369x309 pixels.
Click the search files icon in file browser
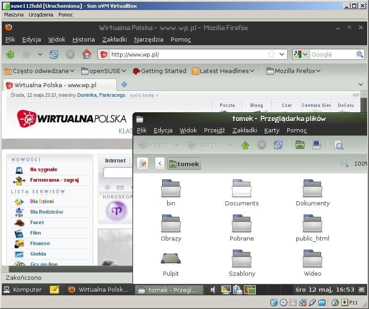pyautogui.click(x=339, y=145)
